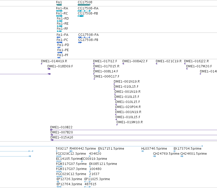Open the Fis1-RD transcript
This screenshot has width=217, height=188.
pyautogui.click(x=63, y=19)
